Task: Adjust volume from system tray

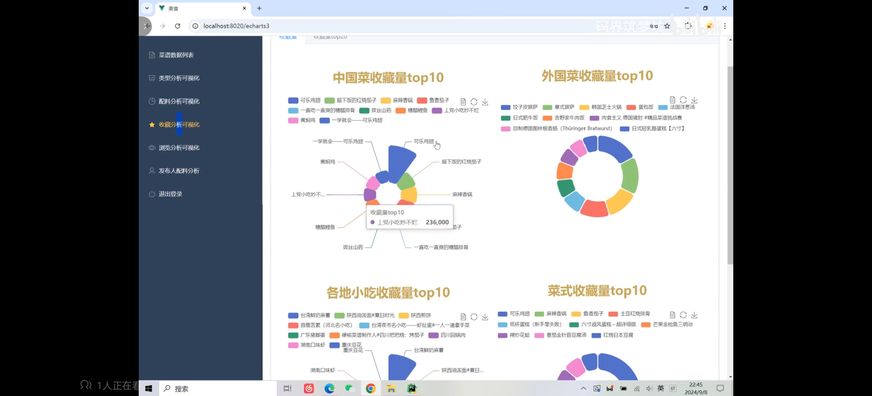Action: 649,388
